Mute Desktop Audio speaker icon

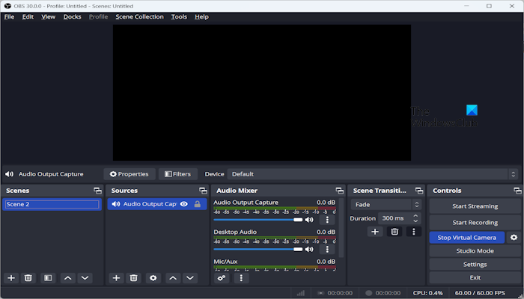308,249
